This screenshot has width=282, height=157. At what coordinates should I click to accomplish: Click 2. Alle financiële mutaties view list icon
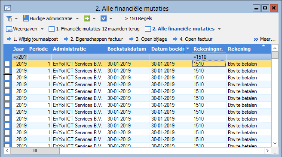point(148,29)
